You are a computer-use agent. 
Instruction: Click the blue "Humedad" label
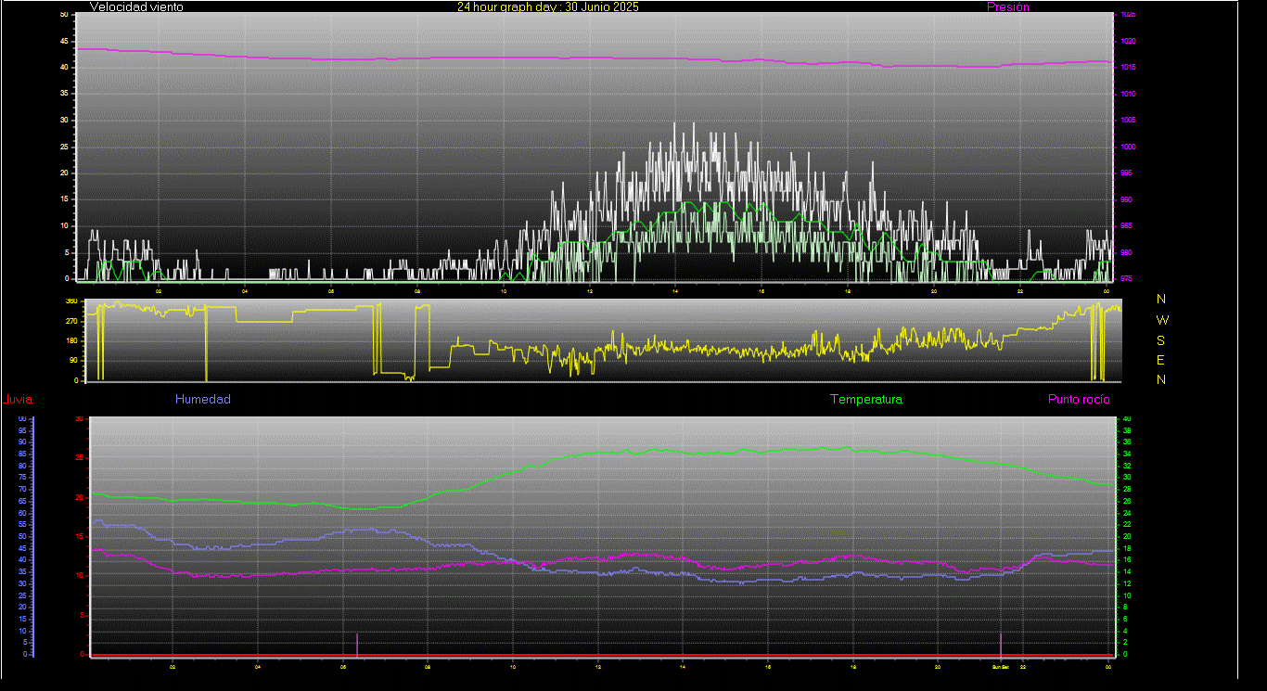pyautogui.click(x=202, y=400)
